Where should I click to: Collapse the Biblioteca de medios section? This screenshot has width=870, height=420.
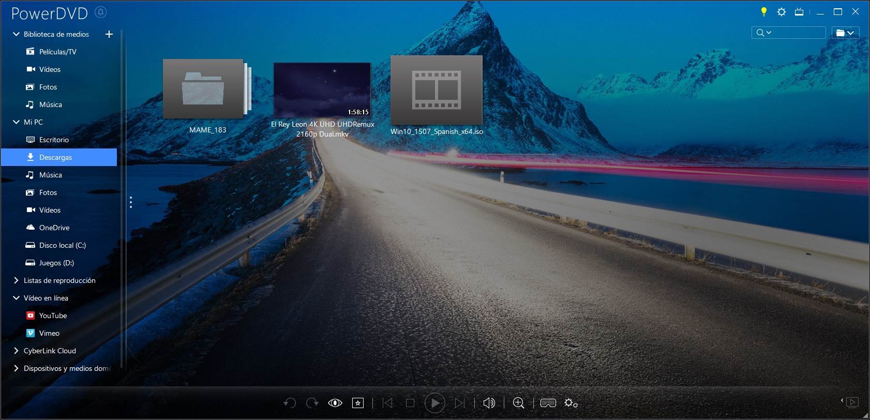pyautogui.click(x=16, y=34)
